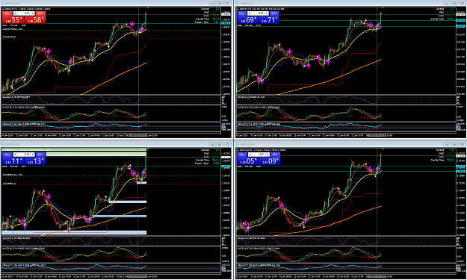Maximize the GBPCHF,H1 chart window

click(x=220, y=3)
